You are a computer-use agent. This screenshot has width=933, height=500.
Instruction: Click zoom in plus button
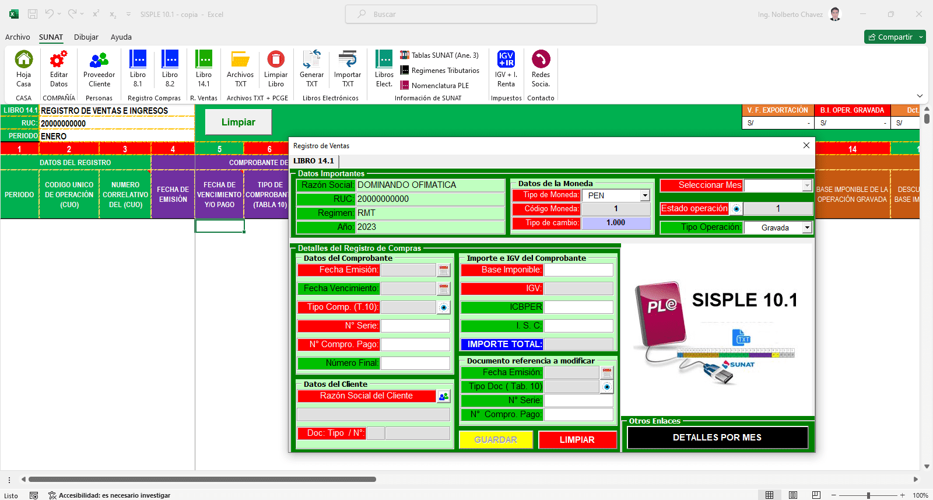coord(903,495)
